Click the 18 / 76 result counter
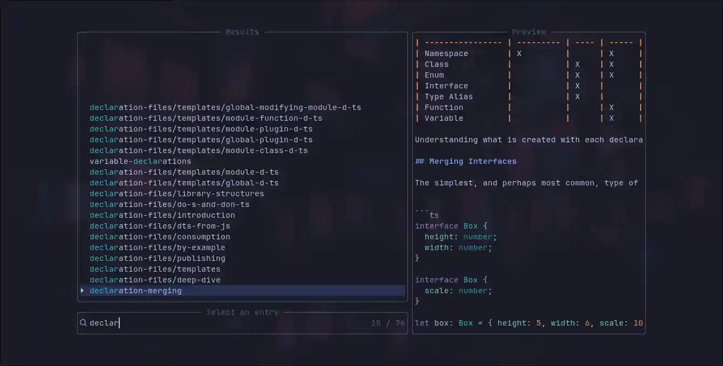 [387, 322]
